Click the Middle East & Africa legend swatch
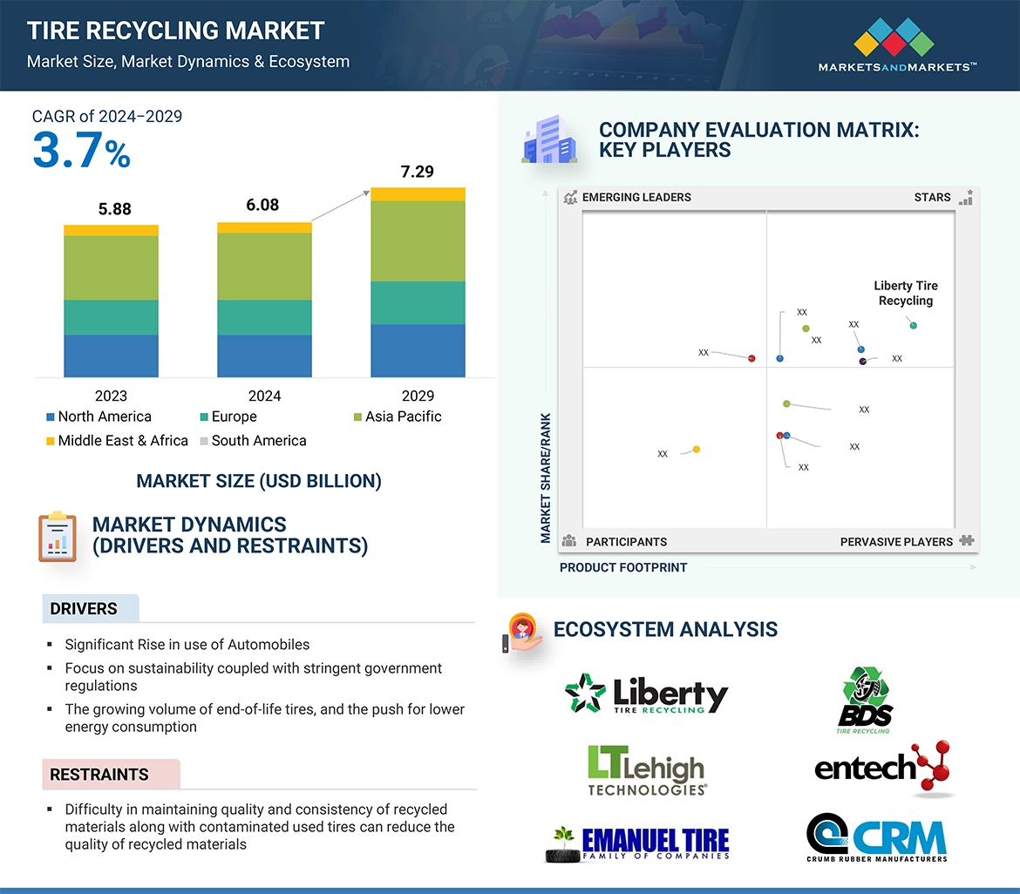The image size is (1020, 894). tap(51, 441)
